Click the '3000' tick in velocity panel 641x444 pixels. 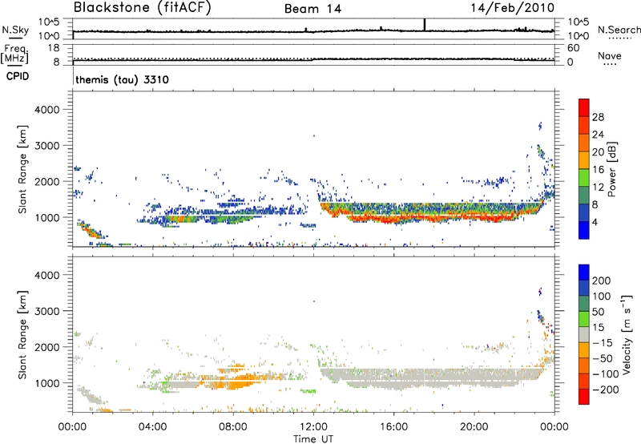pyautogui.click(x=47, y=311)
